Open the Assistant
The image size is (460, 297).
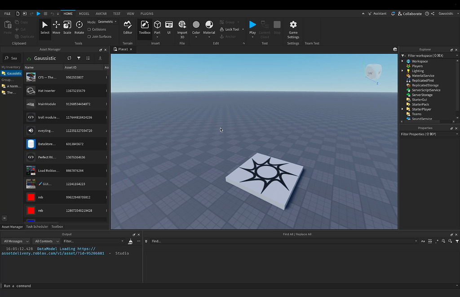377,13
